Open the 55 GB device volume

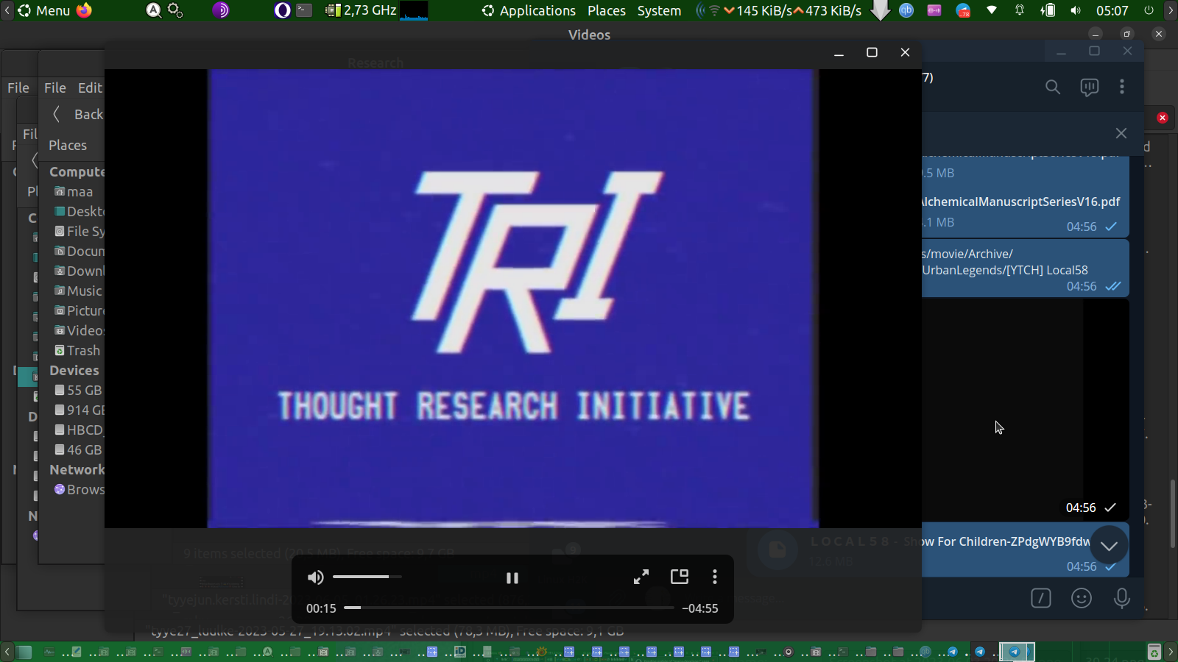click(x=78, y=391)
